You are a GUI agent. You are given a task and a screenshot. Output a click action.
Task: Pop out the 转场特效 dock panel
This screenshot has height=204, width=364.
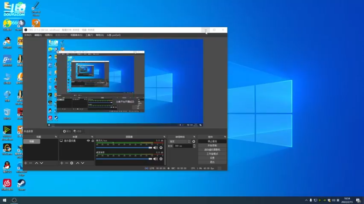(x=194, y=137)
